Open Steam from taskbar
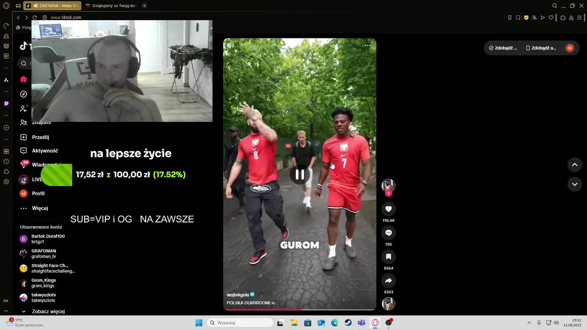The height and width of the screenshot is (330, 587). pyautogui.click(x=349, y=323)
